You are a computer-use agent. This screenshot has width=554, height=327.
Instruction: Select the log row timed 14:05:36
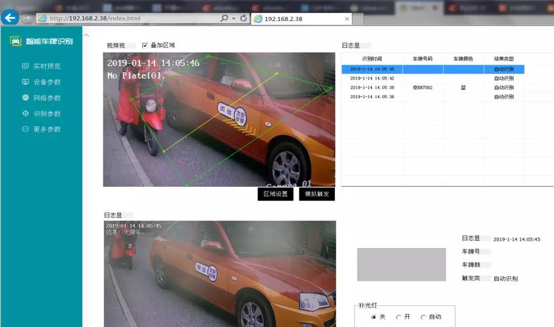(x=433, y=97)
